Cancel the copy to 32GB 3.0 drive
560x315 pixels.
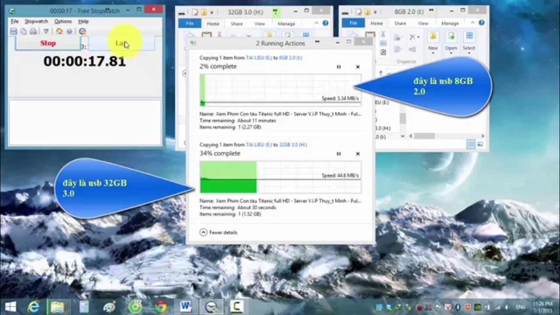coord(357,154)
